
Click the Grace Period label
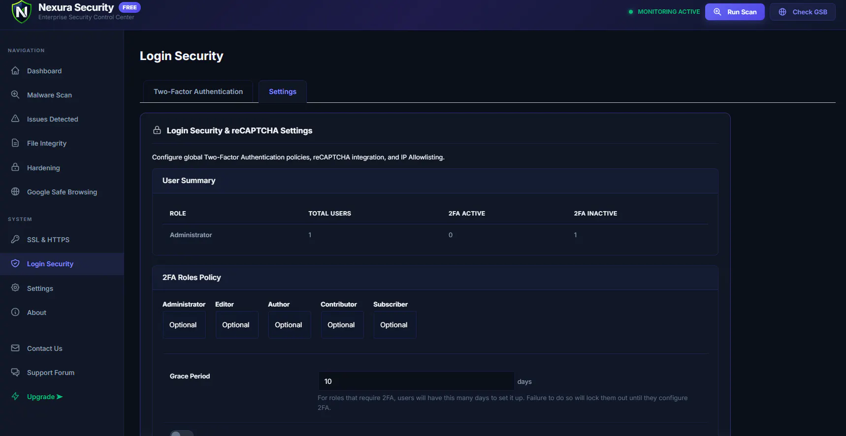pos(190,376)
